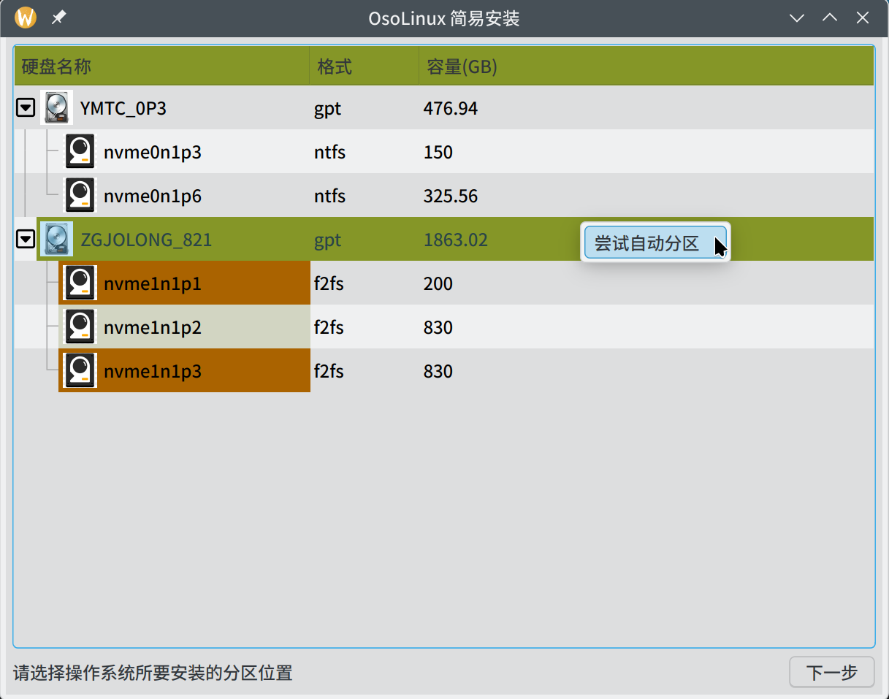This screenshot has width=889, height=699.
Task: Click the nvme0n1p3 partition icon
Action: point(80,152)
